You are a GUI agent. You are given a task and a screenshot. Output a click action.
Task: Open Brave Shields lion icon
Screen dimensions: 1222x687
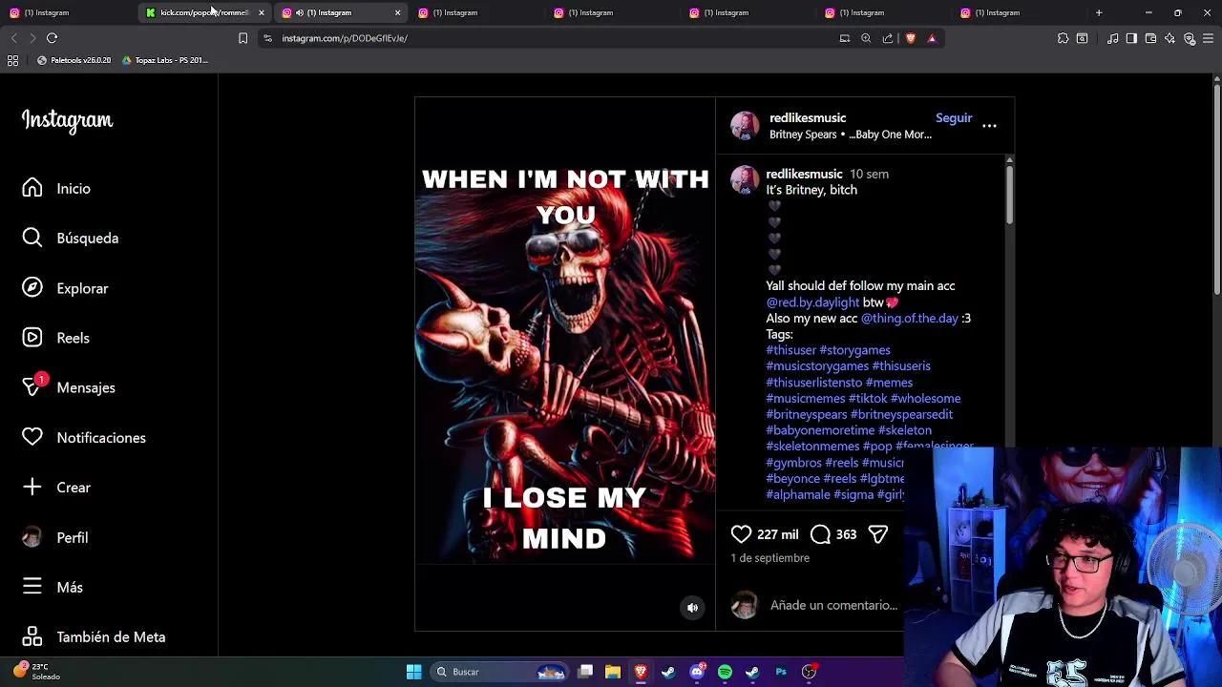point(911,38)
